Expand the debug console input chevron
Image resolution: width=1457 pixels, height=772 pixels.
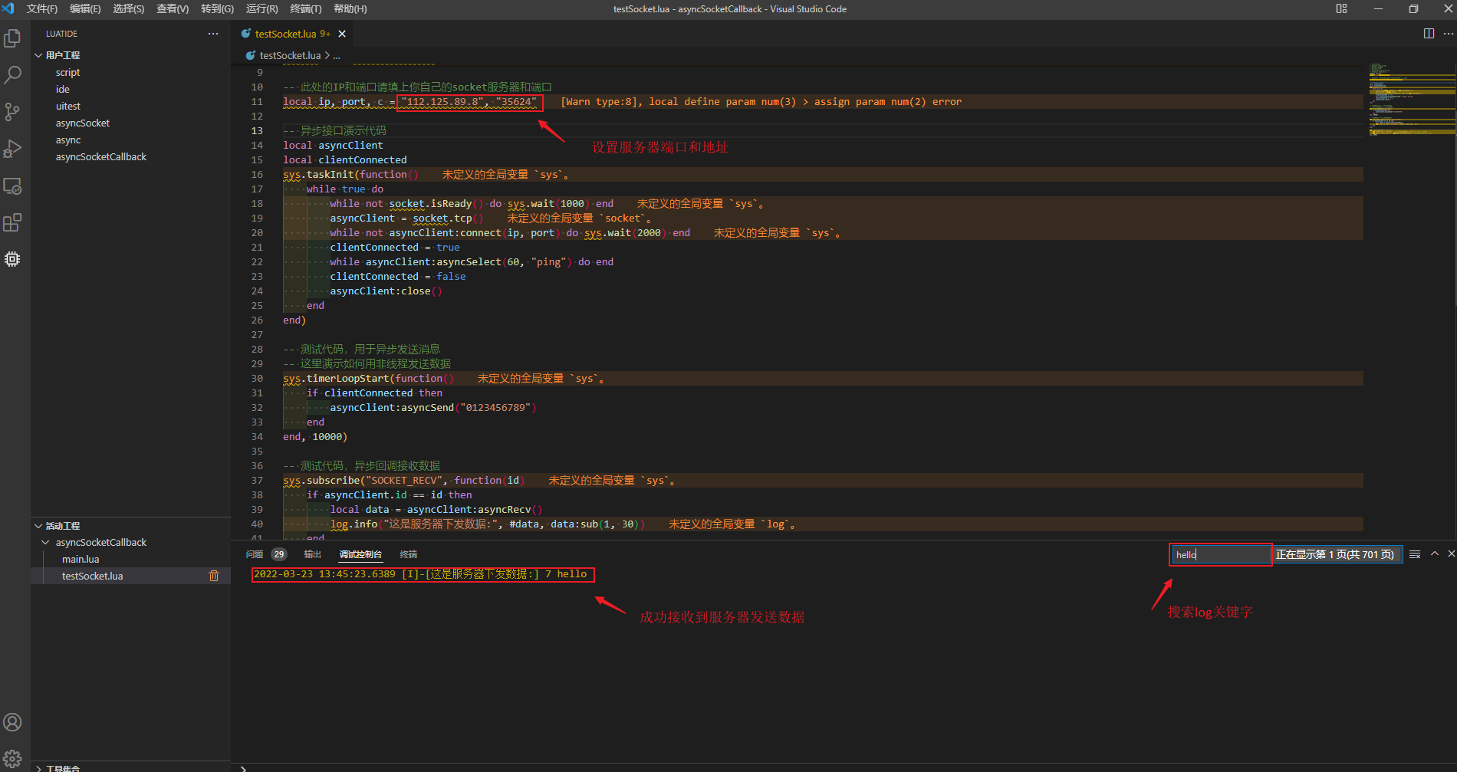(243, 767)
